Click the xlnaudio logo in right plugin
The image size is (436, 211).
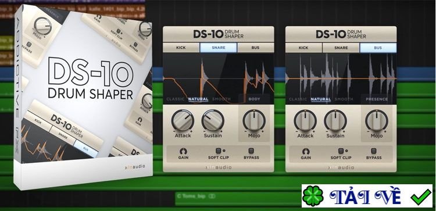[x=341, y=167]
